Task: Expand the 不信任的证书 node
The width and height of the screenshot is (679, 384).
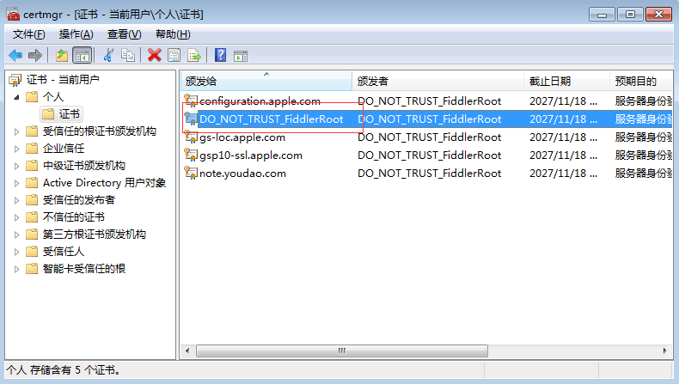Action: 16,217
